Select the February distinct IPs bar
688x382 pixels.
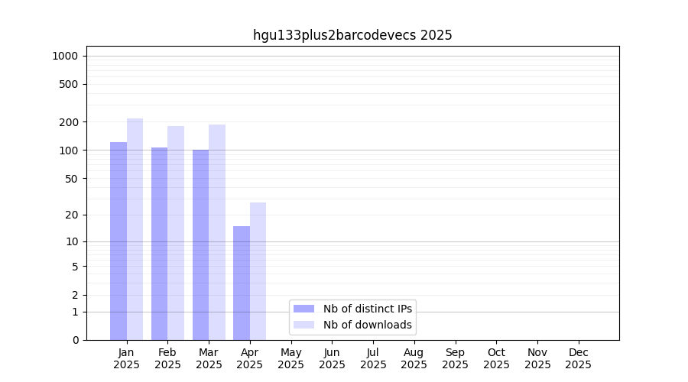159,244
